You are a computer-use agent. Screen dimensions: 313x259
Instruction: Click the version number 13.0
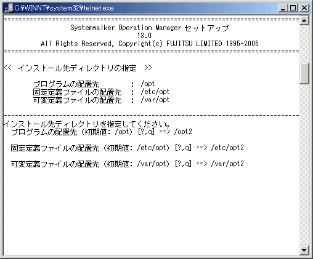(x=144, y=36)
